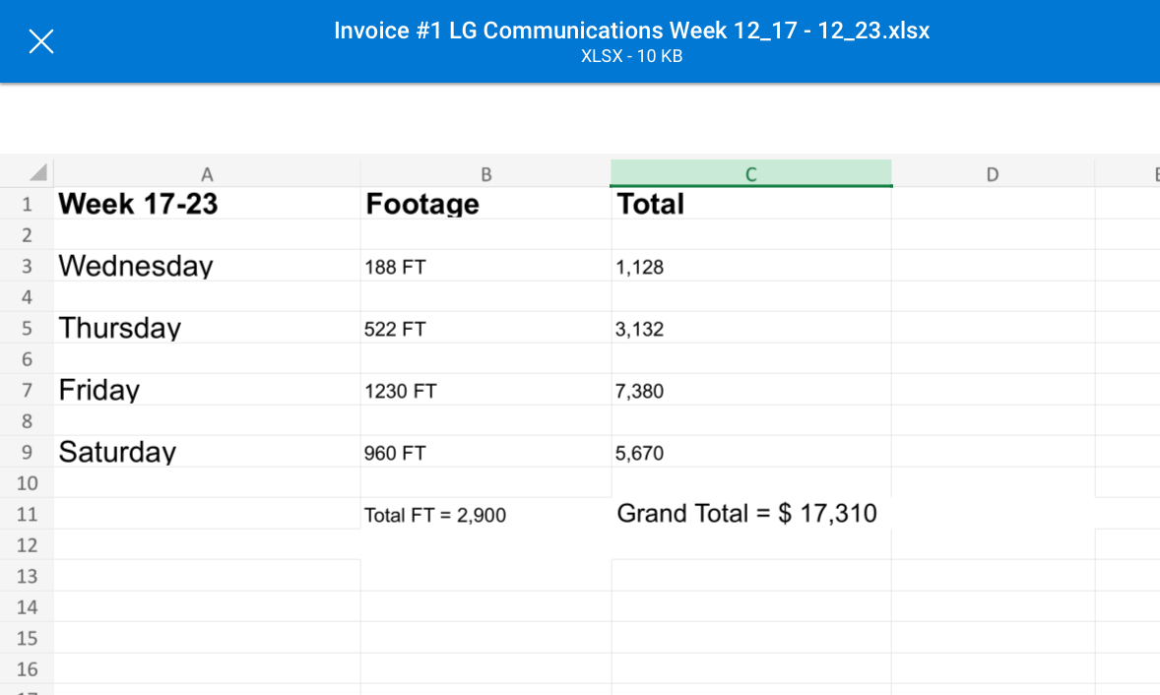Select row 8 header

pos(27,420)
